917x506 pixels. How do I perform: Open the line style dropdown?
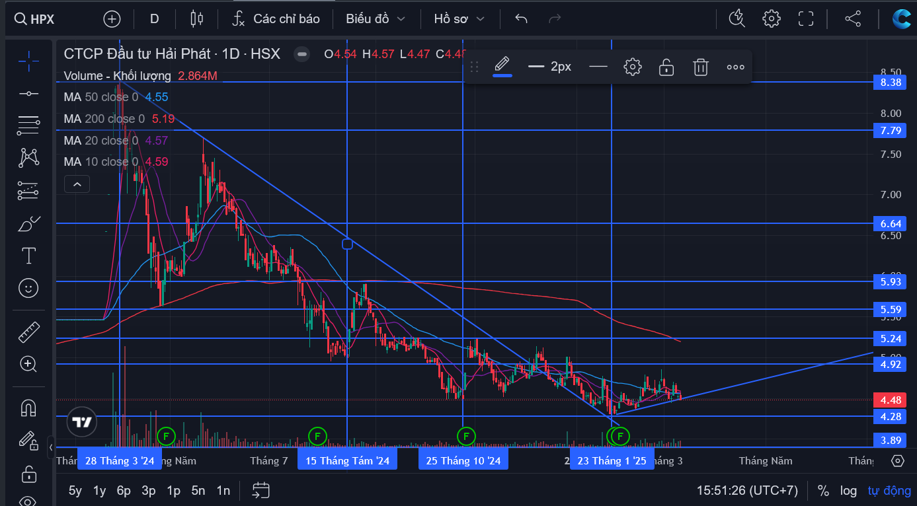(598, 67)
